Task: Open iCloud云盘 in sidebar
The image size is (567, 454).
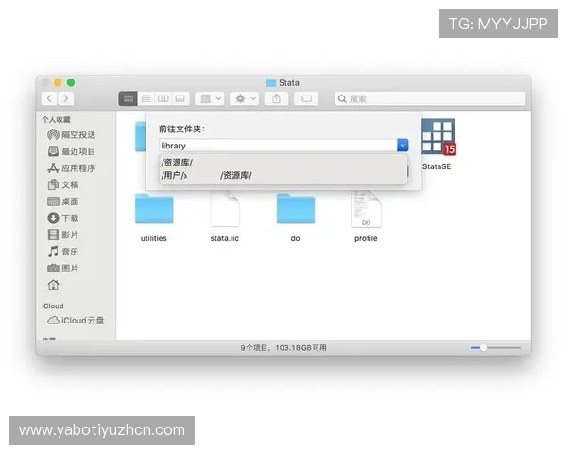Action: (76, 321)
